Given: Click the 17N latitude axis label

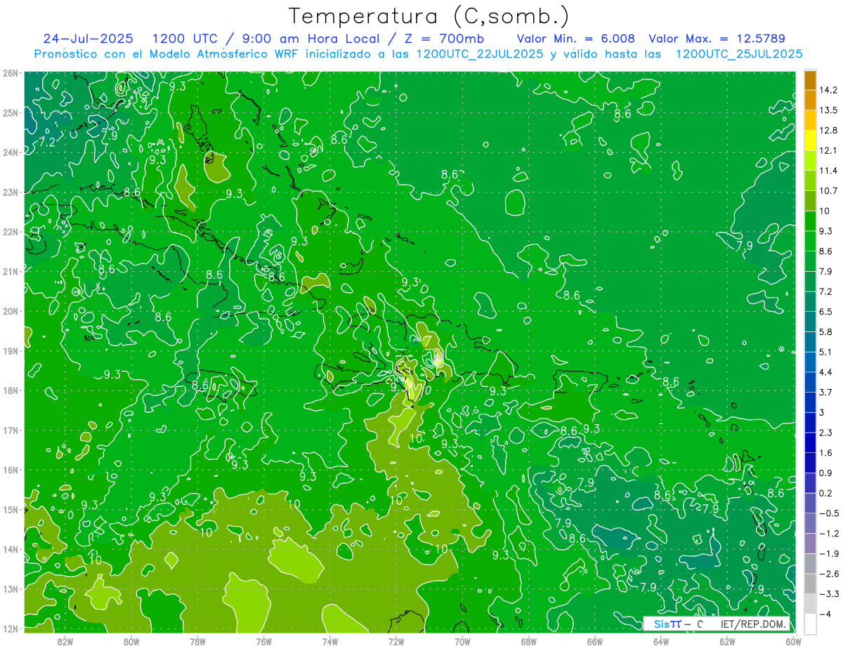Looking at the screenshot, I should [x=11, y=430].
